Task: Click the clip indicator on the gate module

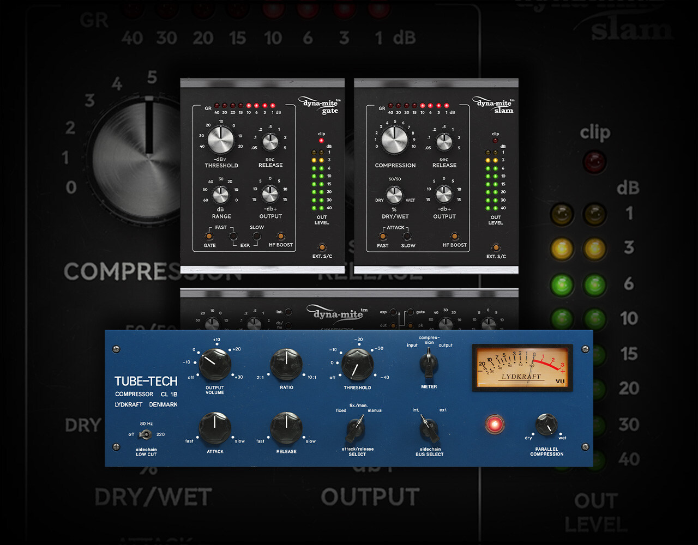Action: pos(321,140)
